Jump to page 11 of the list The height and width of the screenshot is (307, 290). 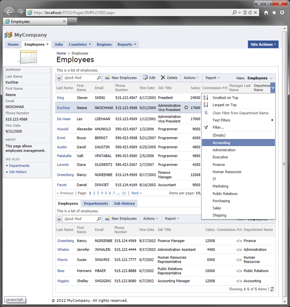click(124, 193)
